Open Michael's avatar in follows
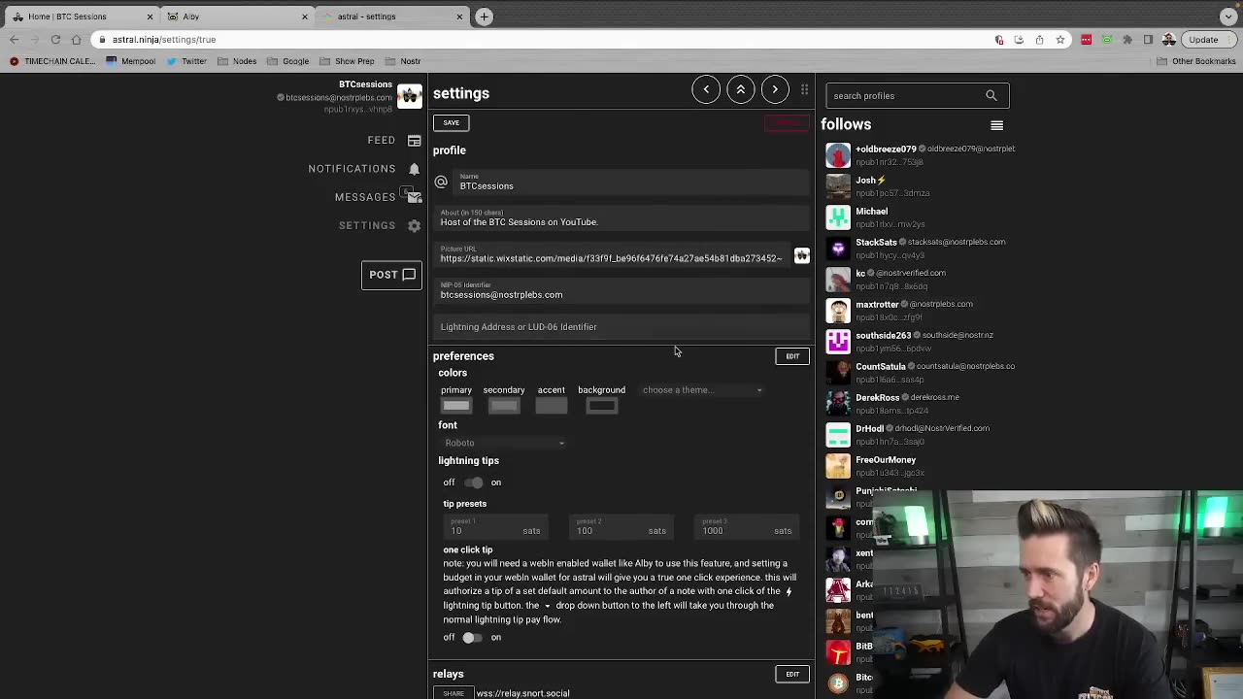The image size is (1243, 699). 837,217
